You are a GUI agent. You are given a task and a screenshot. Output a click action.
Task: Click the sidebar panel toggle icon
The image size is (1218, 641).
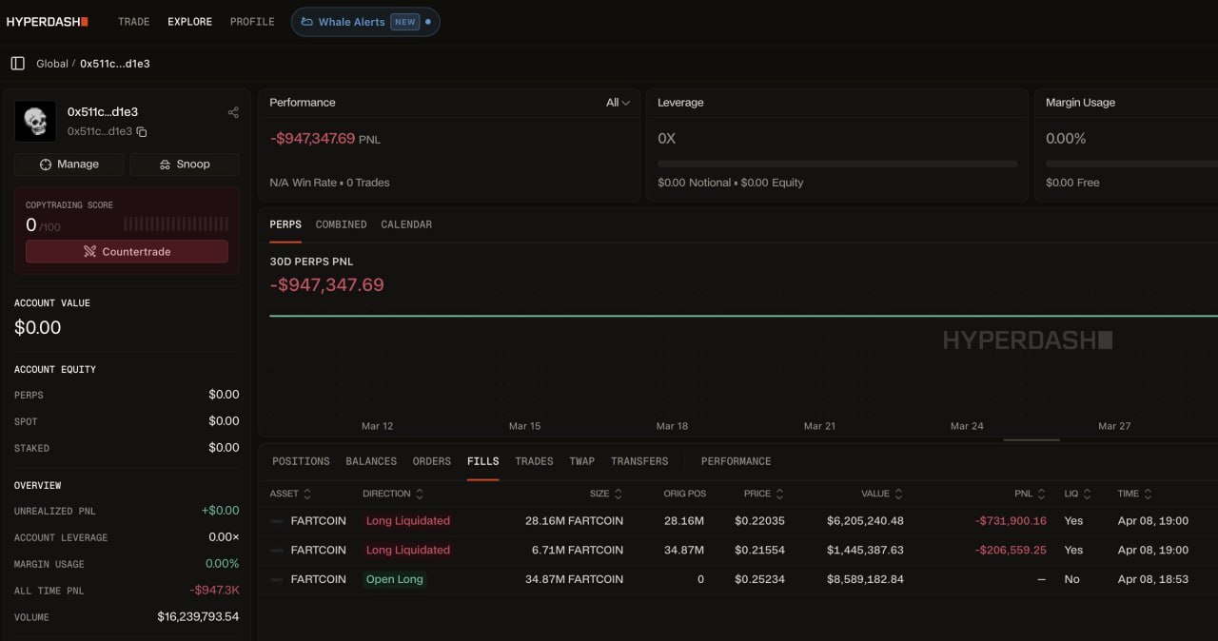coord(17,64)
